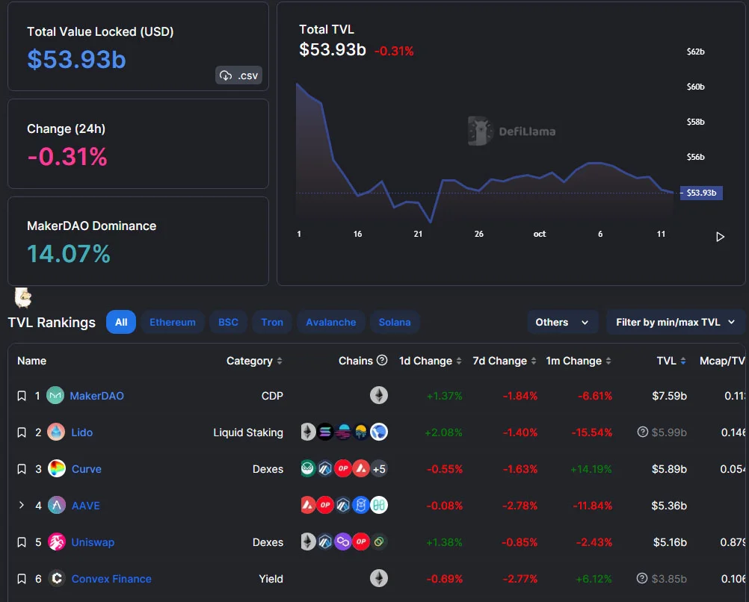Click the AAVE logo icon
The image size is (749, 602).
(56, 505)
